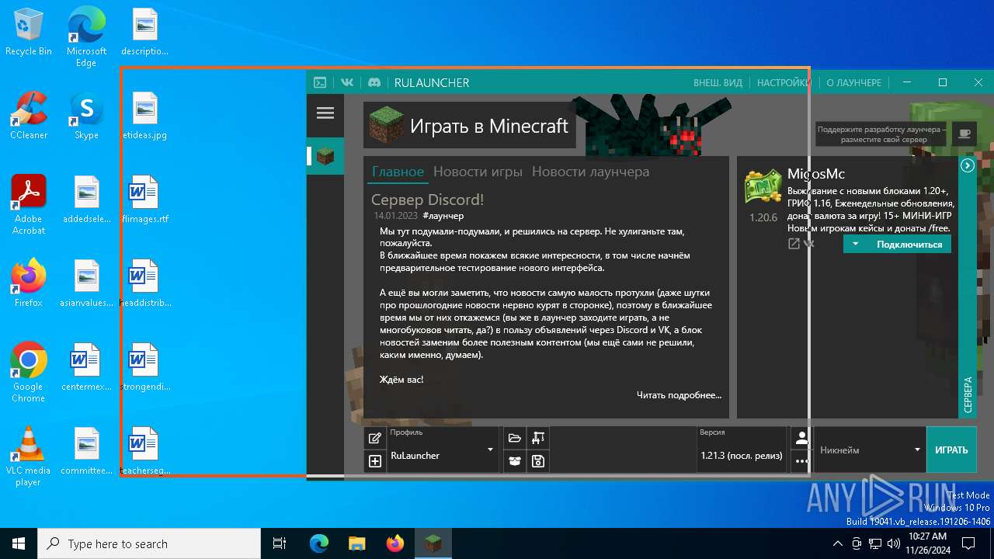This screenshot has height=559, width=994.
Task: Open Task View on the taskbar
Action: click(x=280, y=543)
